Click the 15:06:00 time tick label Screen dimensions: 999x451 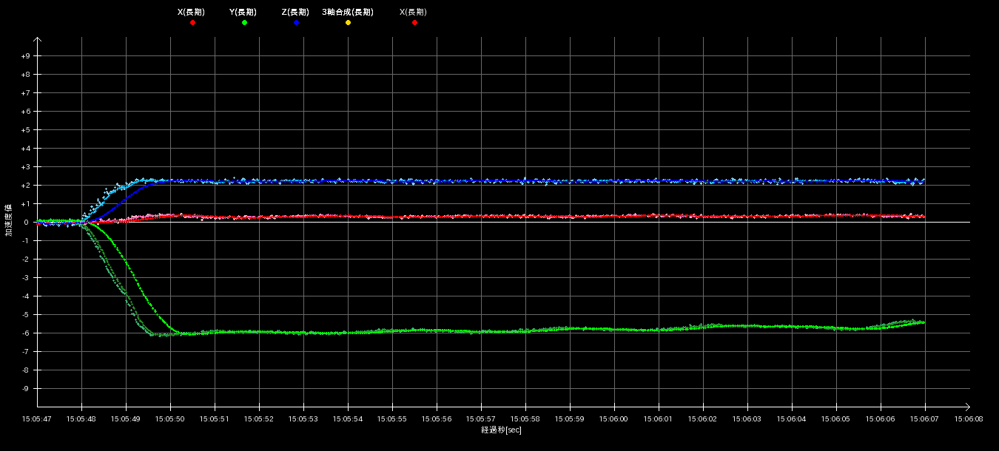[x=614, y=418]
